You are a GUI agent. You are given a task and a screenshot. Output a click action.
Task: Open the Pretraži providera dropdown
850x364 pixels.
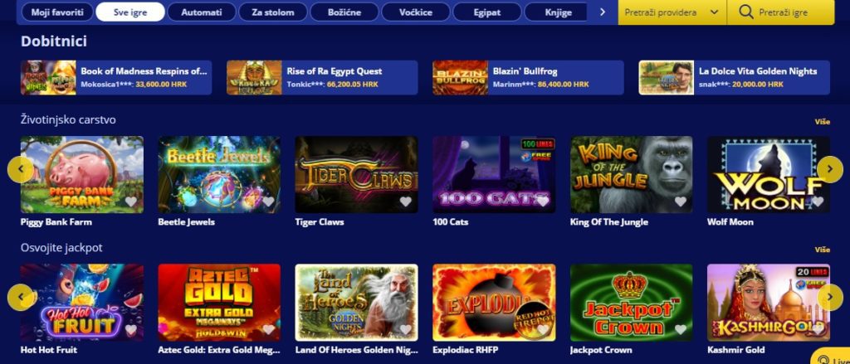click(x=672, y=12)
